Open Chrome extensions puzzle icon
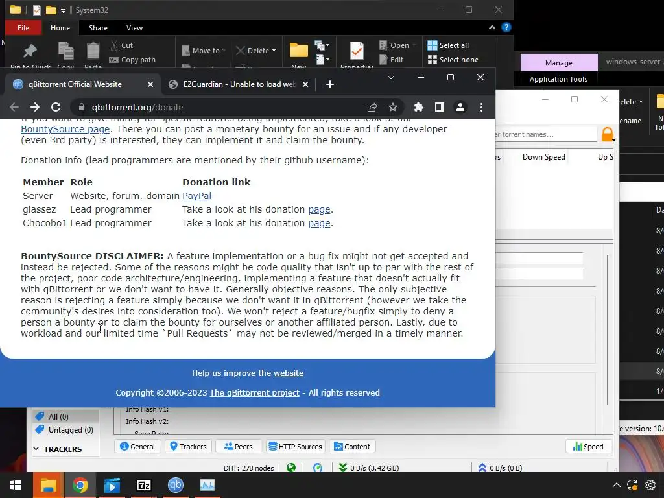 [x=419, y=107]
